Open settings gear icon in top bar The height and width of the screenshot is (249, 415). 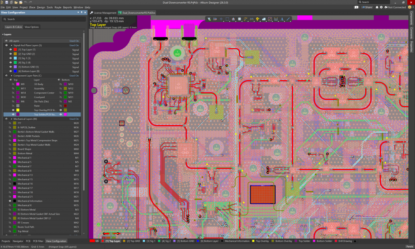[382, 7]
